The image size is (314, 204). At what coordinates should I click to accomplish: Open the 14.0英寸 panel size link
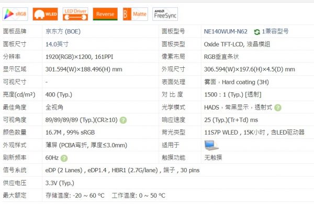(57, 44)
